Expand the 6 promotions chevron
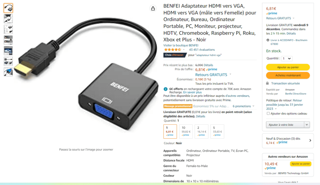The width and height of the screenshot is (320, 185). [x=253, y=106]
